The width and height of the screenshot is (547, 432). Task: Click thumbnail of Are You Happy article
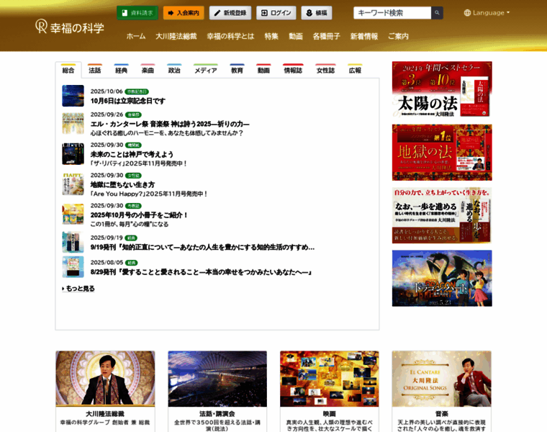(x=73, y=184)
